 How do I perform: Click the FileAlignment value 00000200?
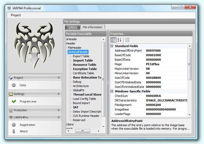coord(153,105)
